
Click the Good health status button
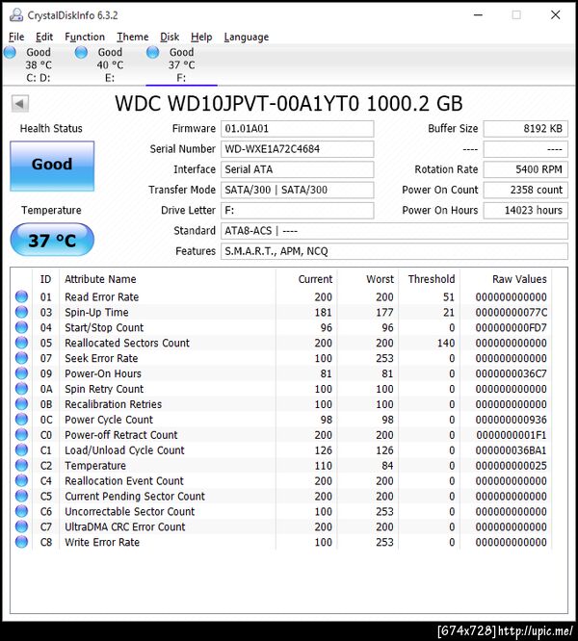tap(52, 166)
